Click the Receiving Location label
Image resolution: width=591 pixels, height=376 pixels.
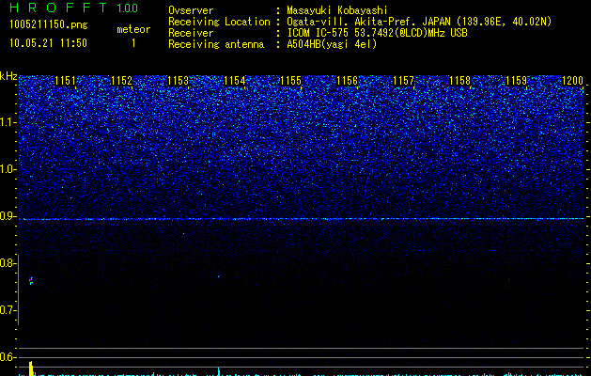point(219,22)
